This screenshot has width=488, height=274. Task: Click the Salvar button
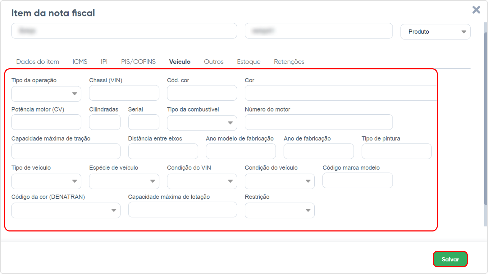[450, 259]
